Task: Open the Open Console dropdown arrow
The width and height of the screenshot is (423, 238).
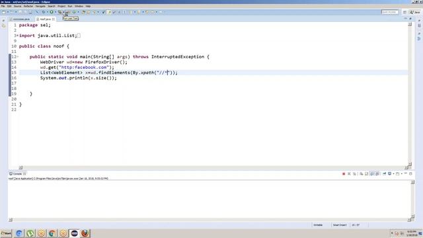Action: (x=402, y=174)
